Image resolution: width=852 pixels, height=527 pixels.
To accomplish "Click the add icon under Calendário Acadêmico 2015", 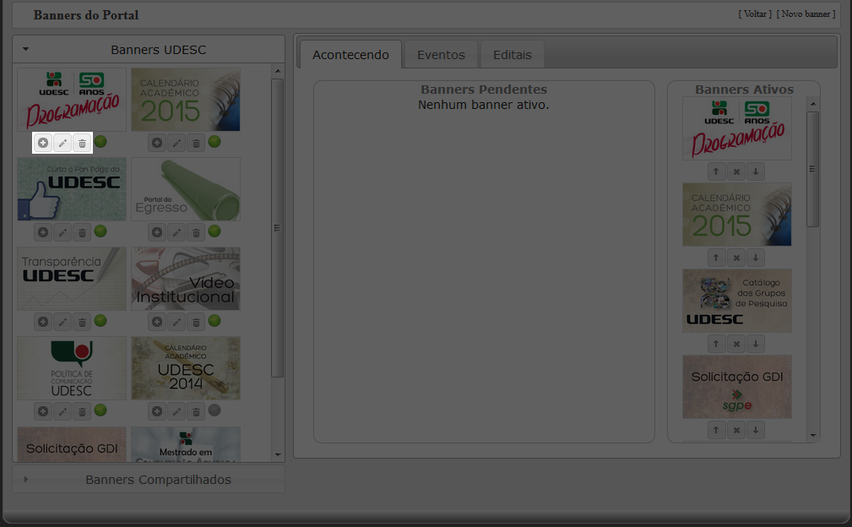I will point(157,143).
